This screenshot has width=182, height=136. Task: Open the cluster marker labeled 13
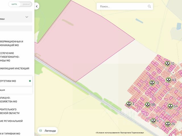tap(152, 83)
